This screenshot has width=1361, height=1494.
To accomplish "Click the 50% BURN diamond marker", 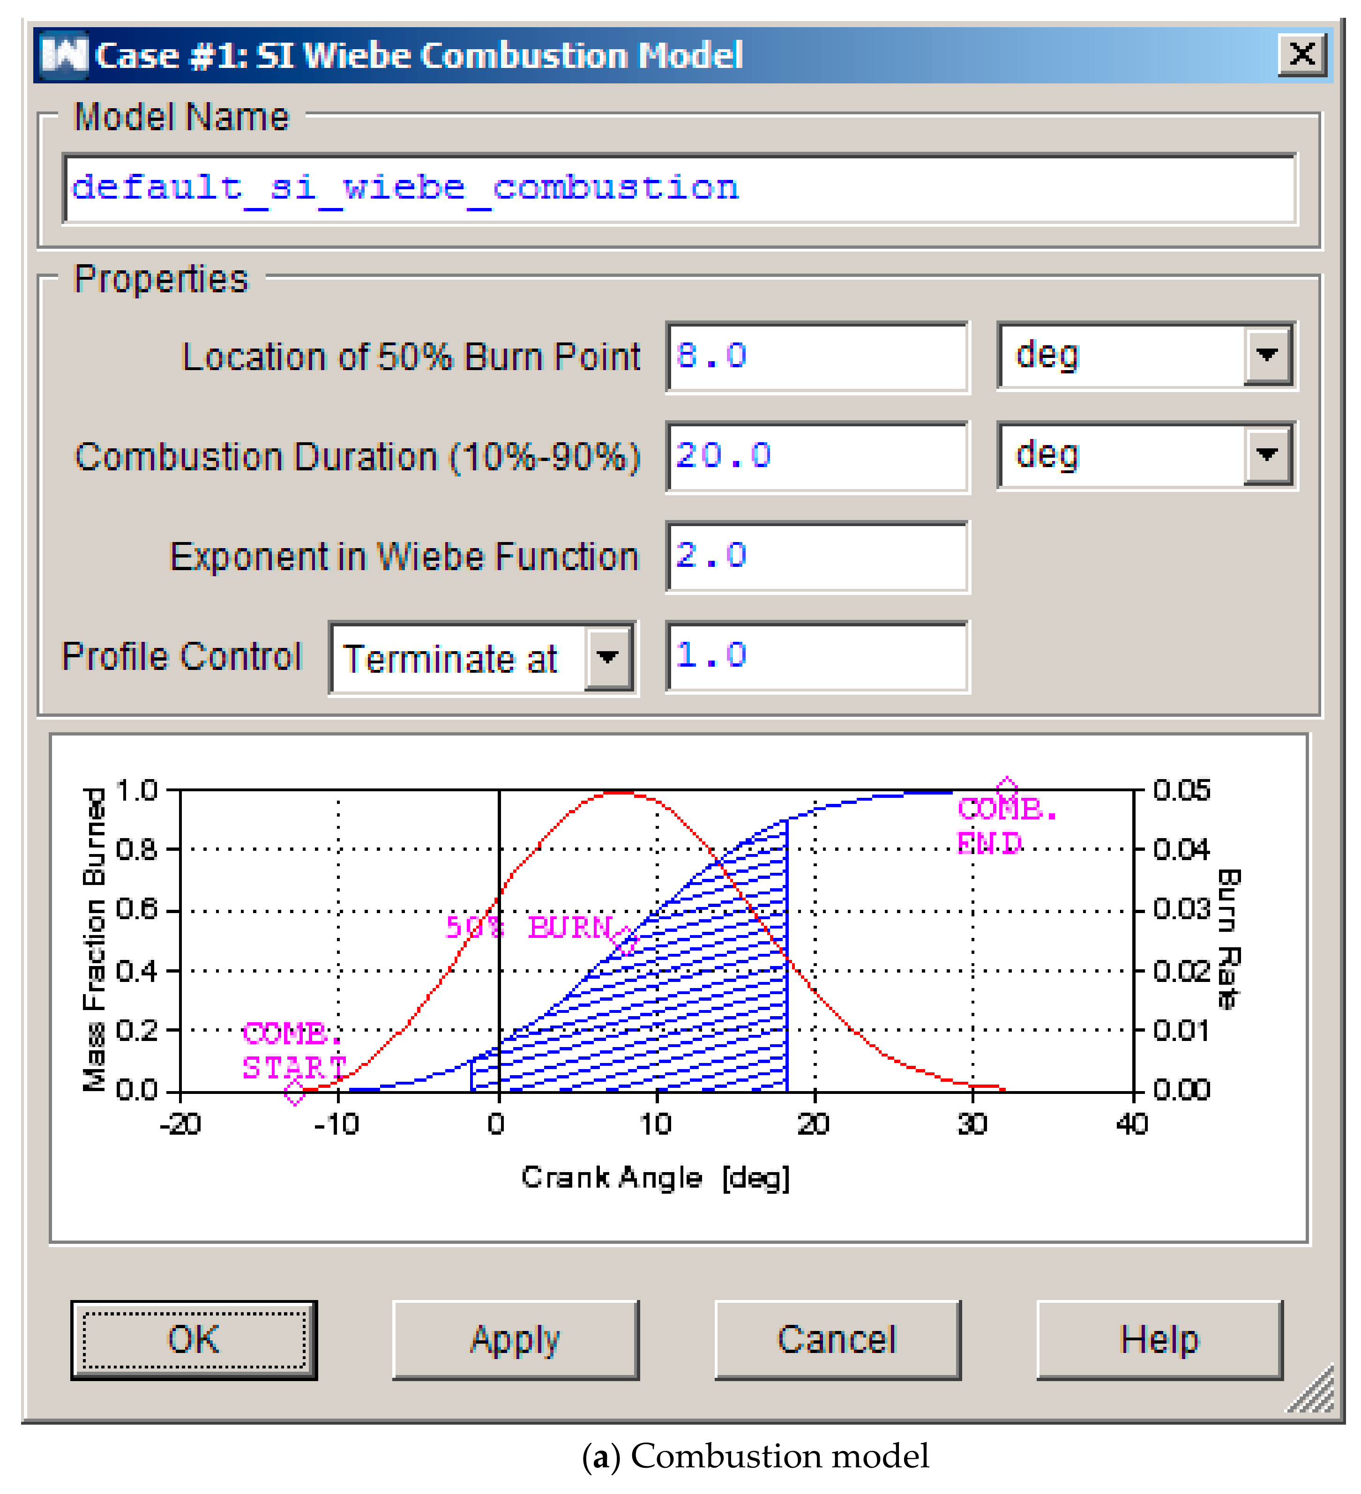I will click(x=627, y=941).
